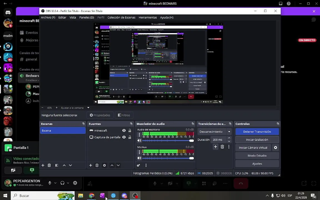Select Escena in the scenes list
320x200 pixels.
tap(63, 131)
